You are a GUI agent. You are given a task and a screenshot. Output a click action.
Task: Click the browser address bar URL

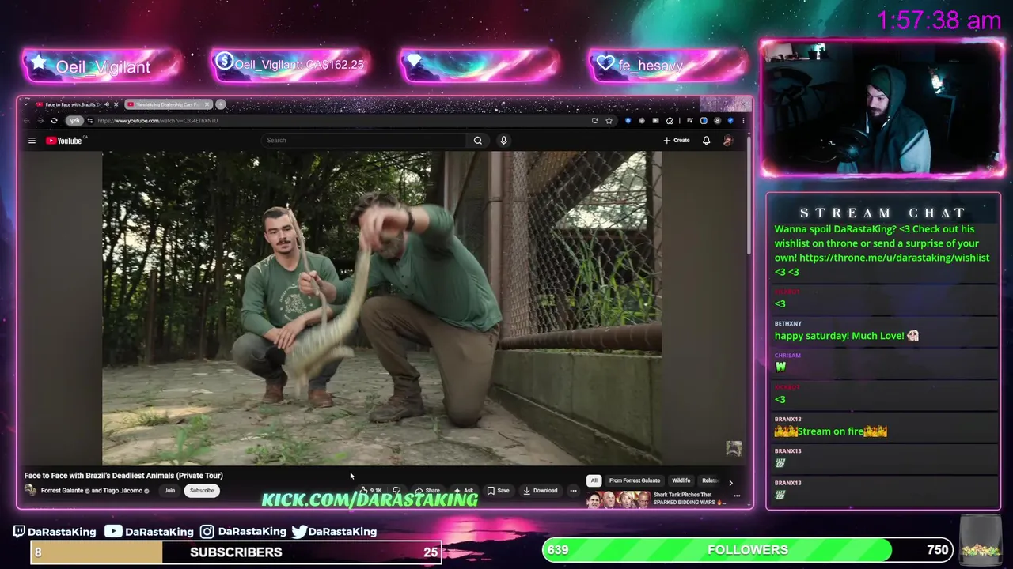coord(157,121)
